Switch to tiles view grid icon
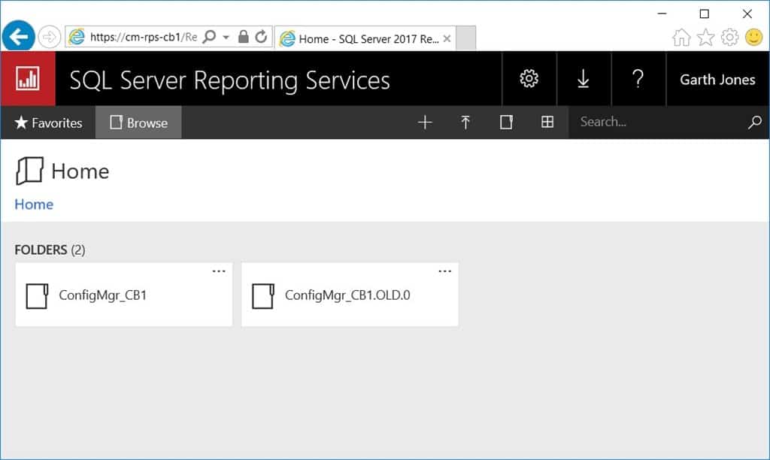 coord(547,122)
